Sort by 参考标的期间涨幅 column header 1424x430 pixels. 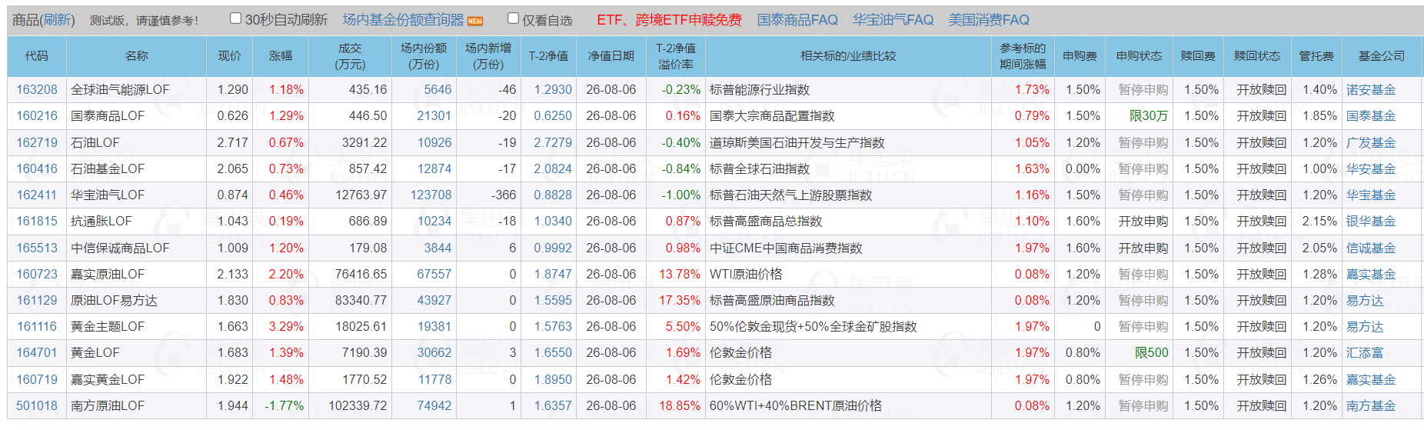click(1023, 56)
